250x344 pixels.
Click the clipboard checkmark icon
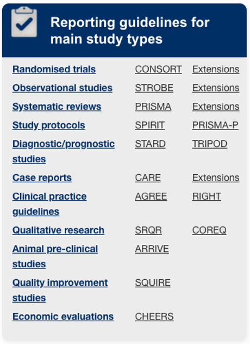24,22
